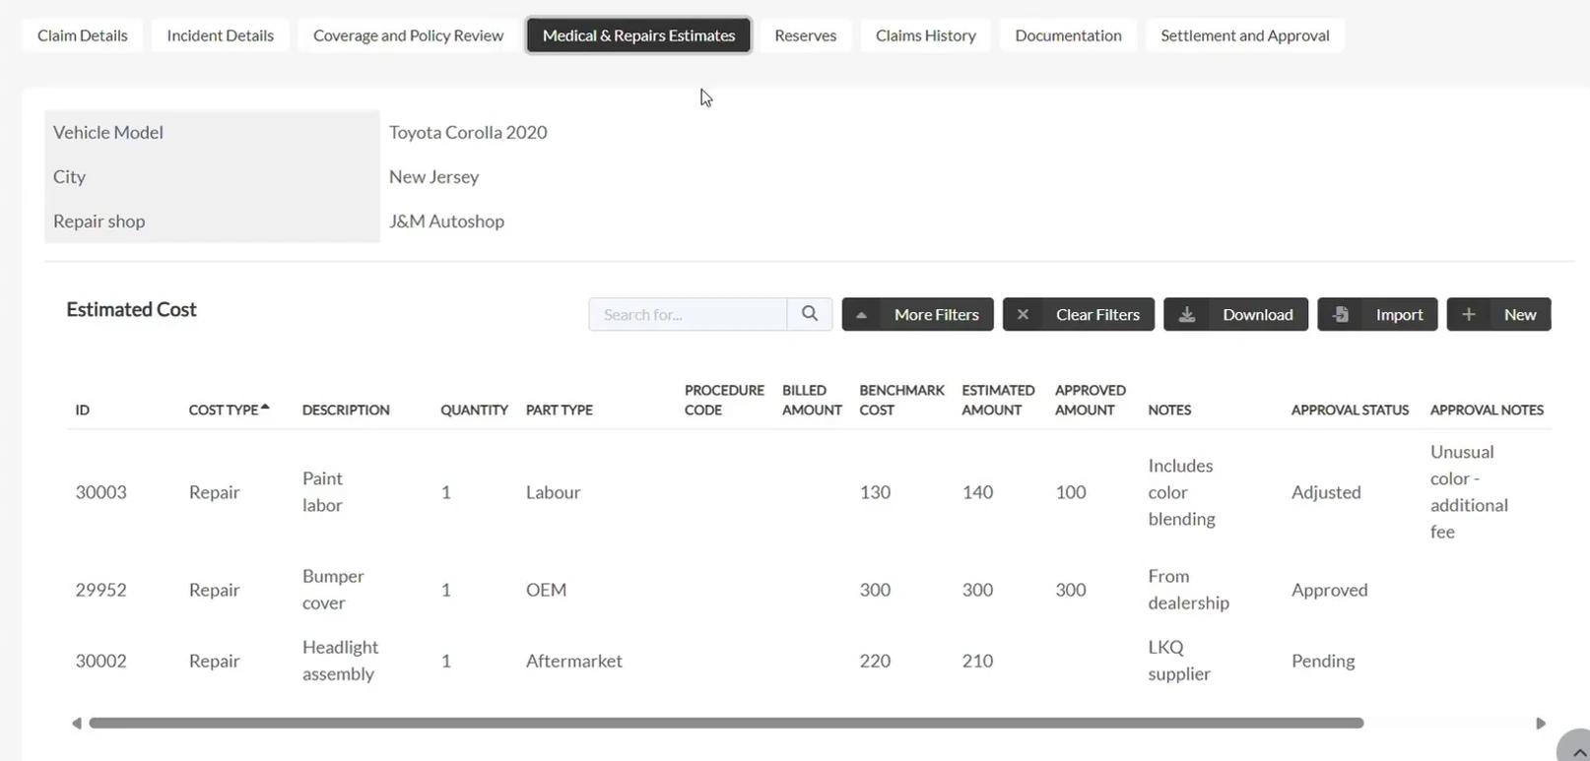Image resolution: width=1590 pixels, height=761 pixels.
Task: Click the Clear Filters button
Action: [x=1079, y=314]
